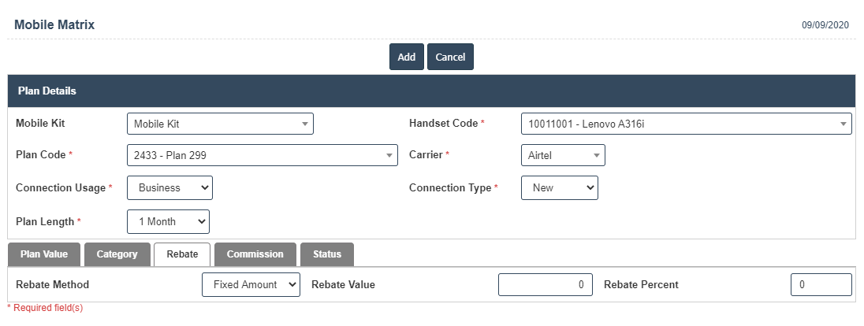Switch to the Status tab
Image resolution: width=864 pixels, height=326 pixels.
pyautogui.click(x=326, y=254)
